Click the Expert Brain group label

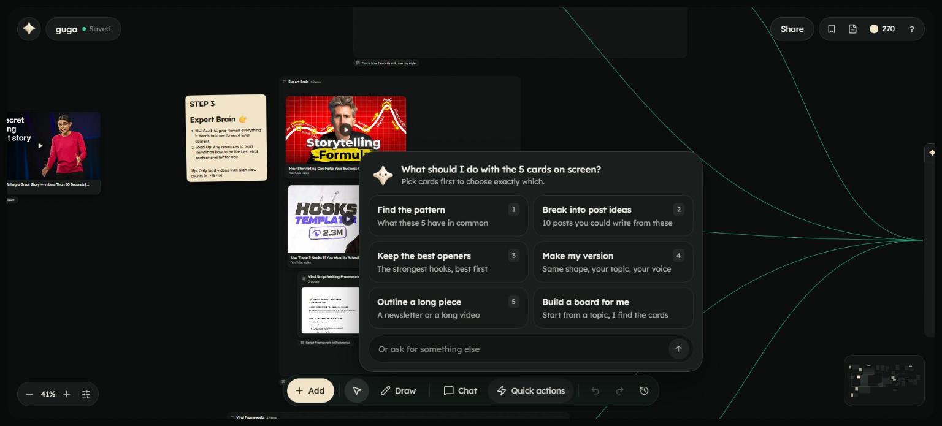[298, 82]
